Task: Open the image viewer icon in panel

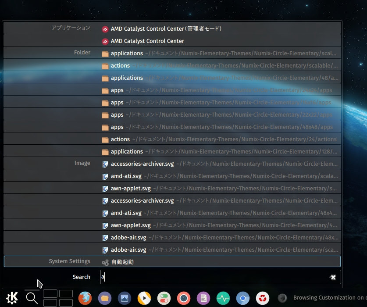Action: (x=124, y=298)
